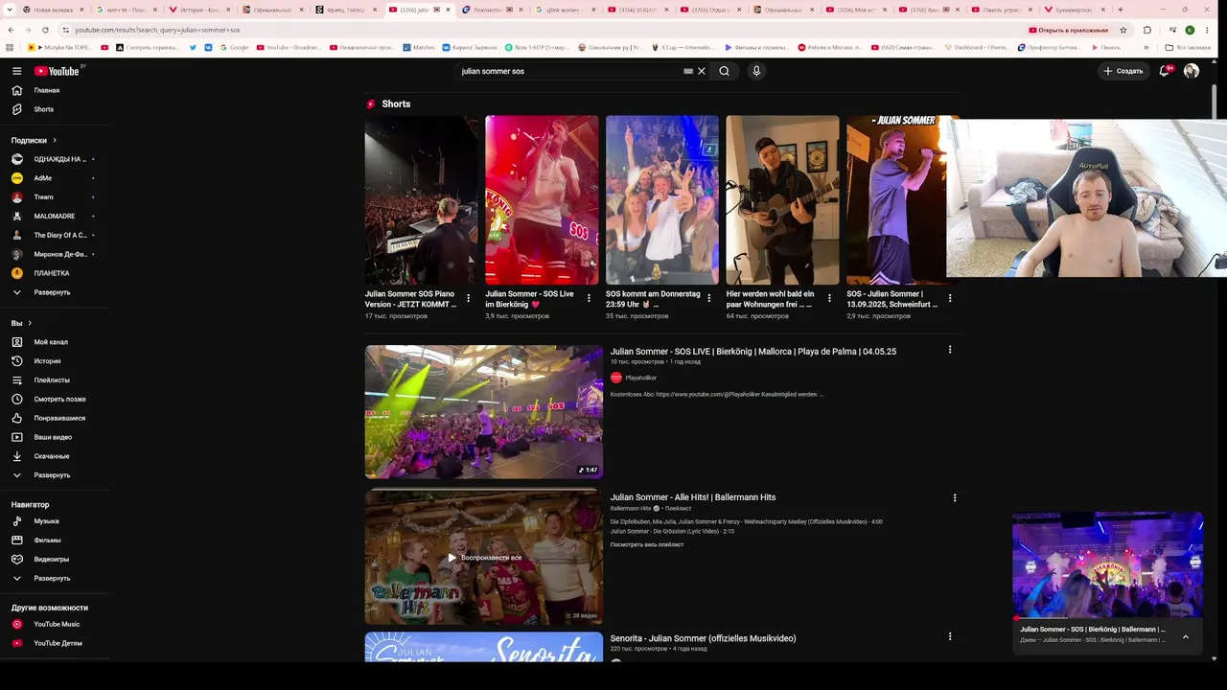Open YouTube Music link
Image resolution: width=1227 pixels, height=690 pixels.
(57, 624)
